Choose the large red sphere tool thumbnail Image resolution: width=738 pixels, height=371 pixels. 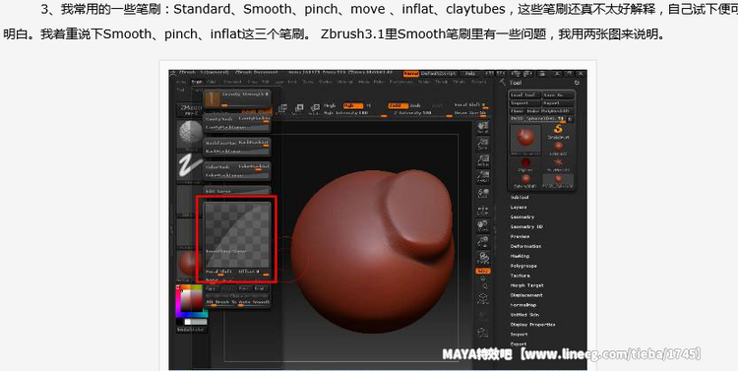point(526,140)
